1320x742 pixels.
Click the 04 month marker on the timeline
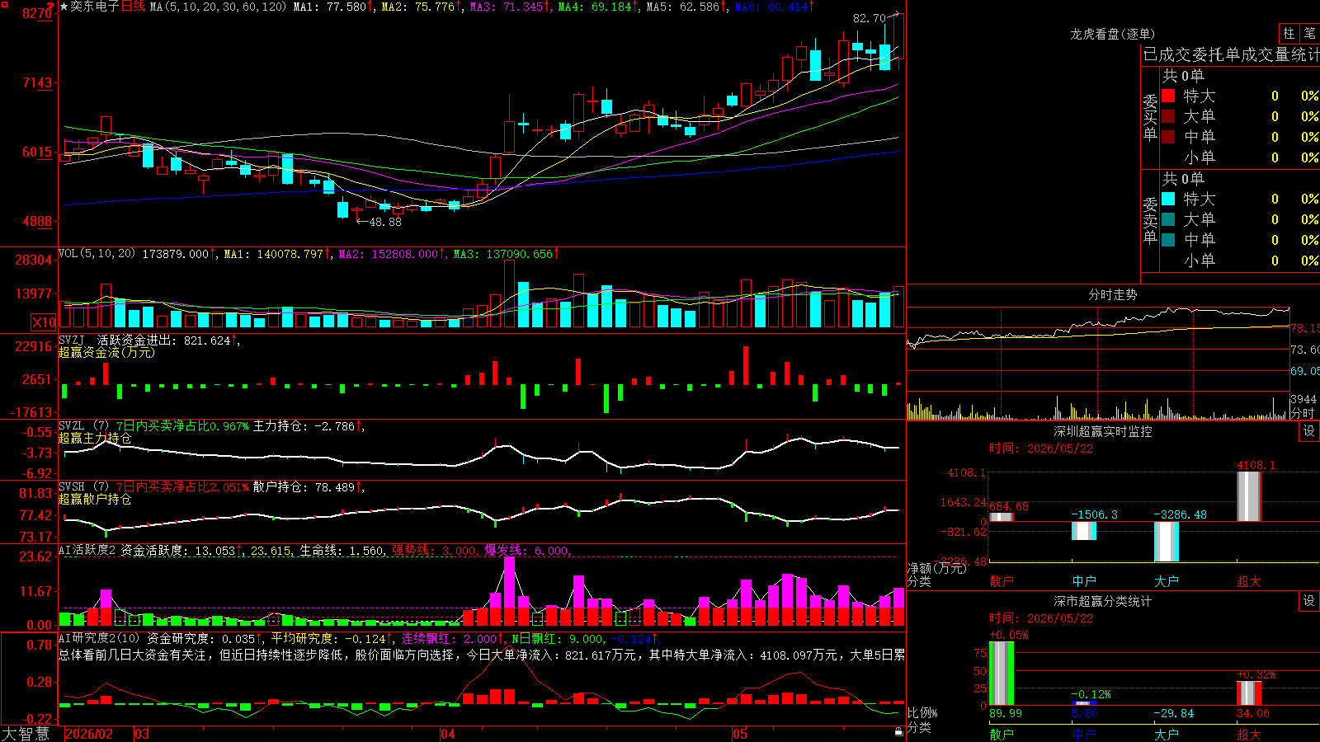(x=448, y=734)
